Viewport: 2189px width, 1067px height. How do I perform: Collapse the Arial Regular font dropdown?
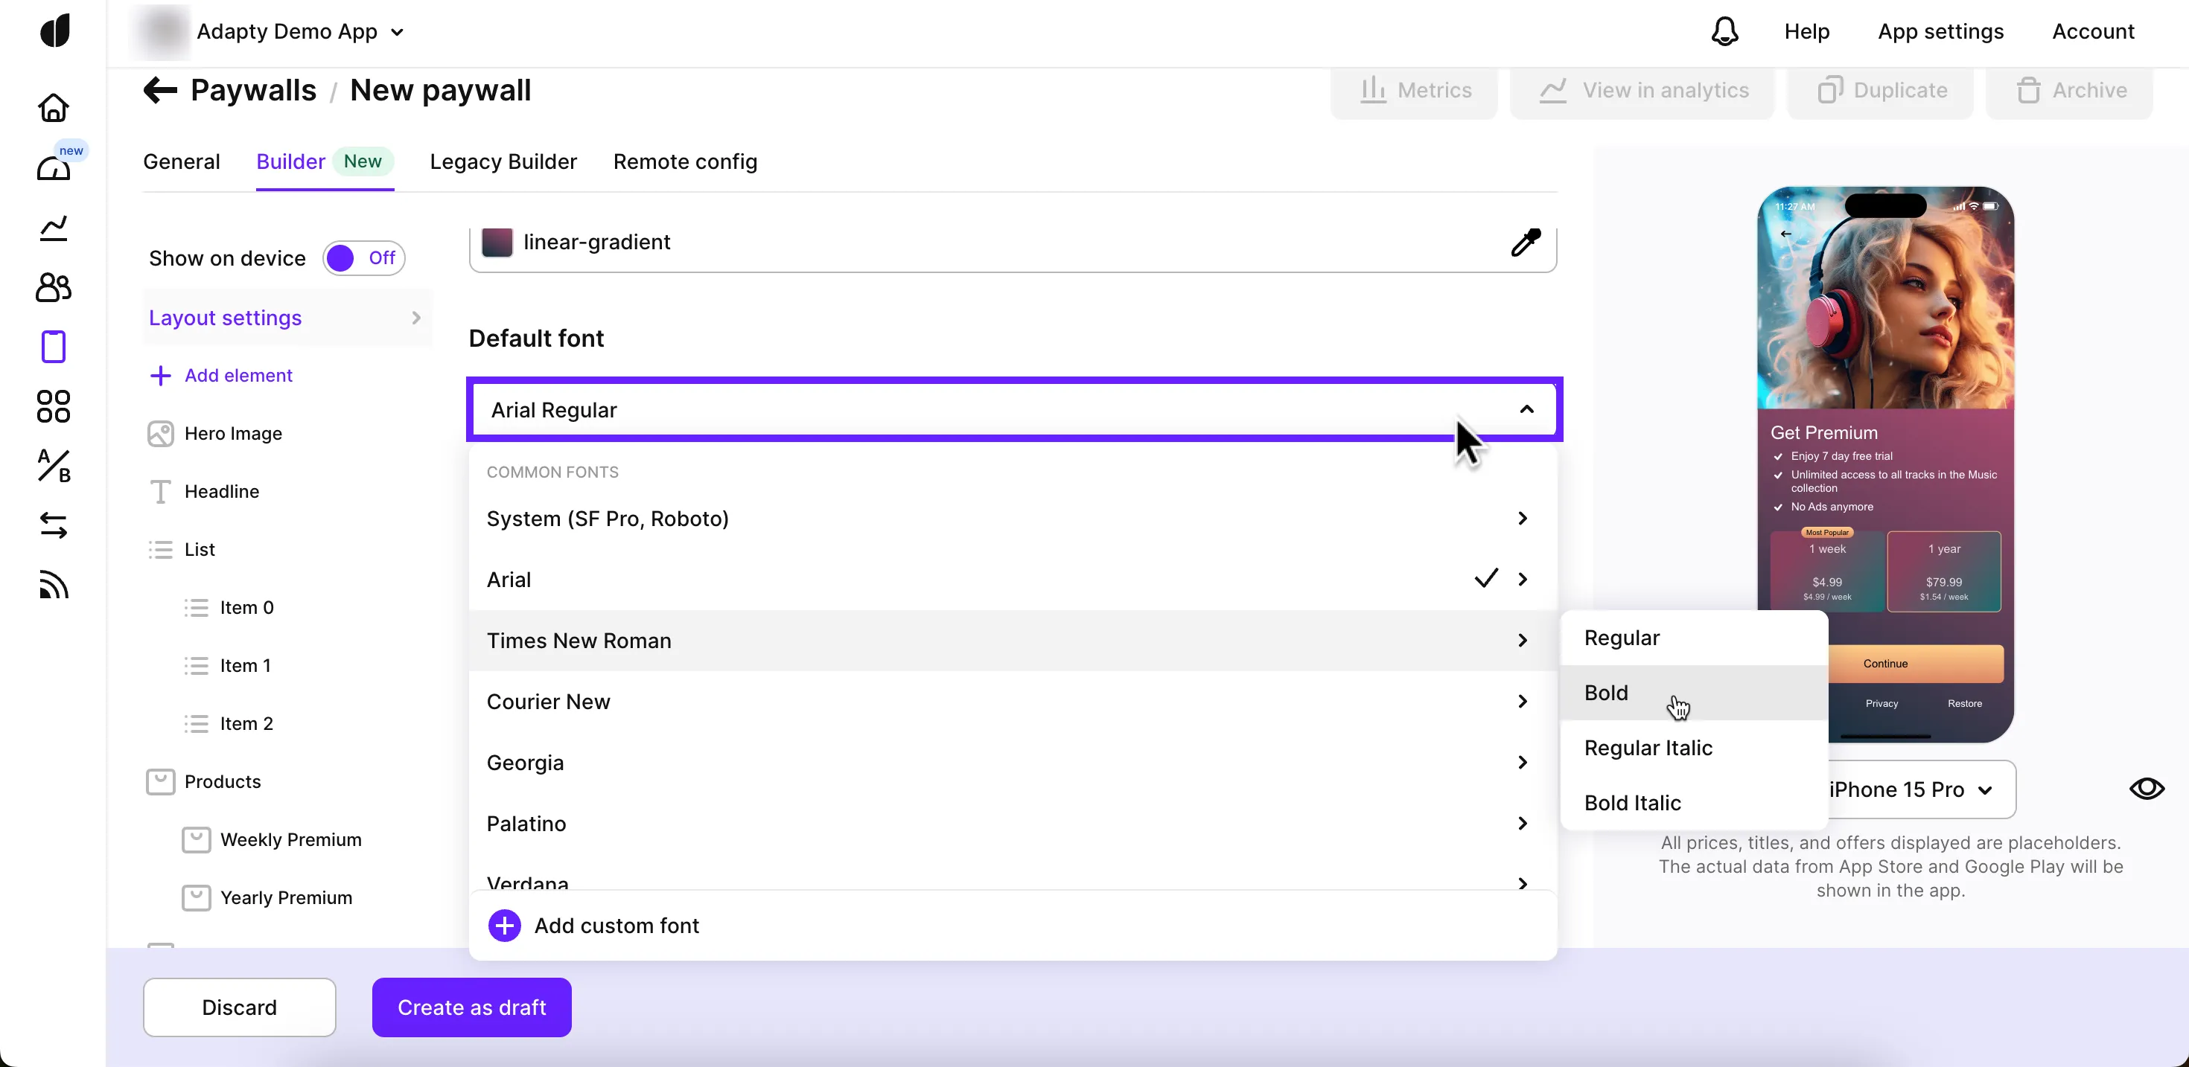coord(1526,409)
